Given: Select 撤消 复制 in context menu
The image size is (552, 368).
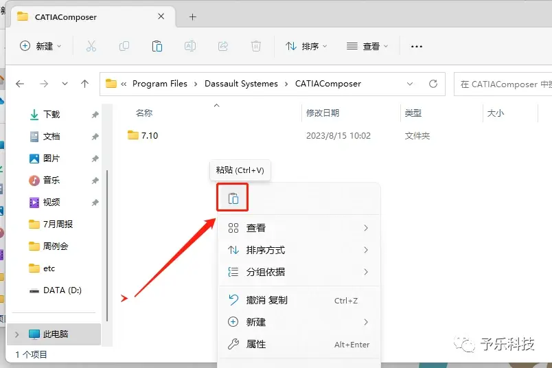Looking at the screenshot, I should tap(299, 301).
